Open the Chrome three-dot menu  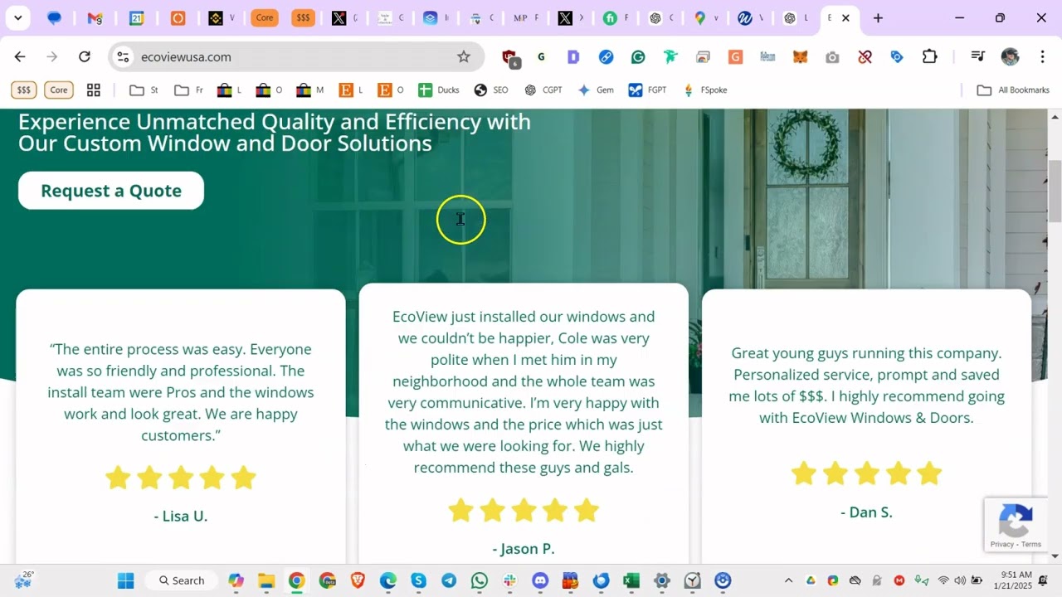click(x=1042, y=56)
